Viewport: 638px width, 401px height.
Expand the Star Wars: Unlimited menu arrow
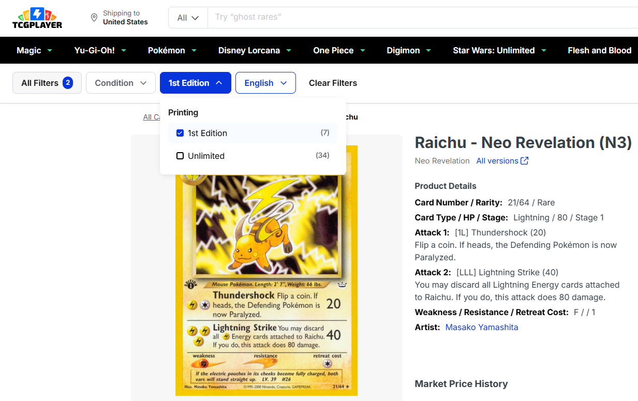[x=544, y=50]
